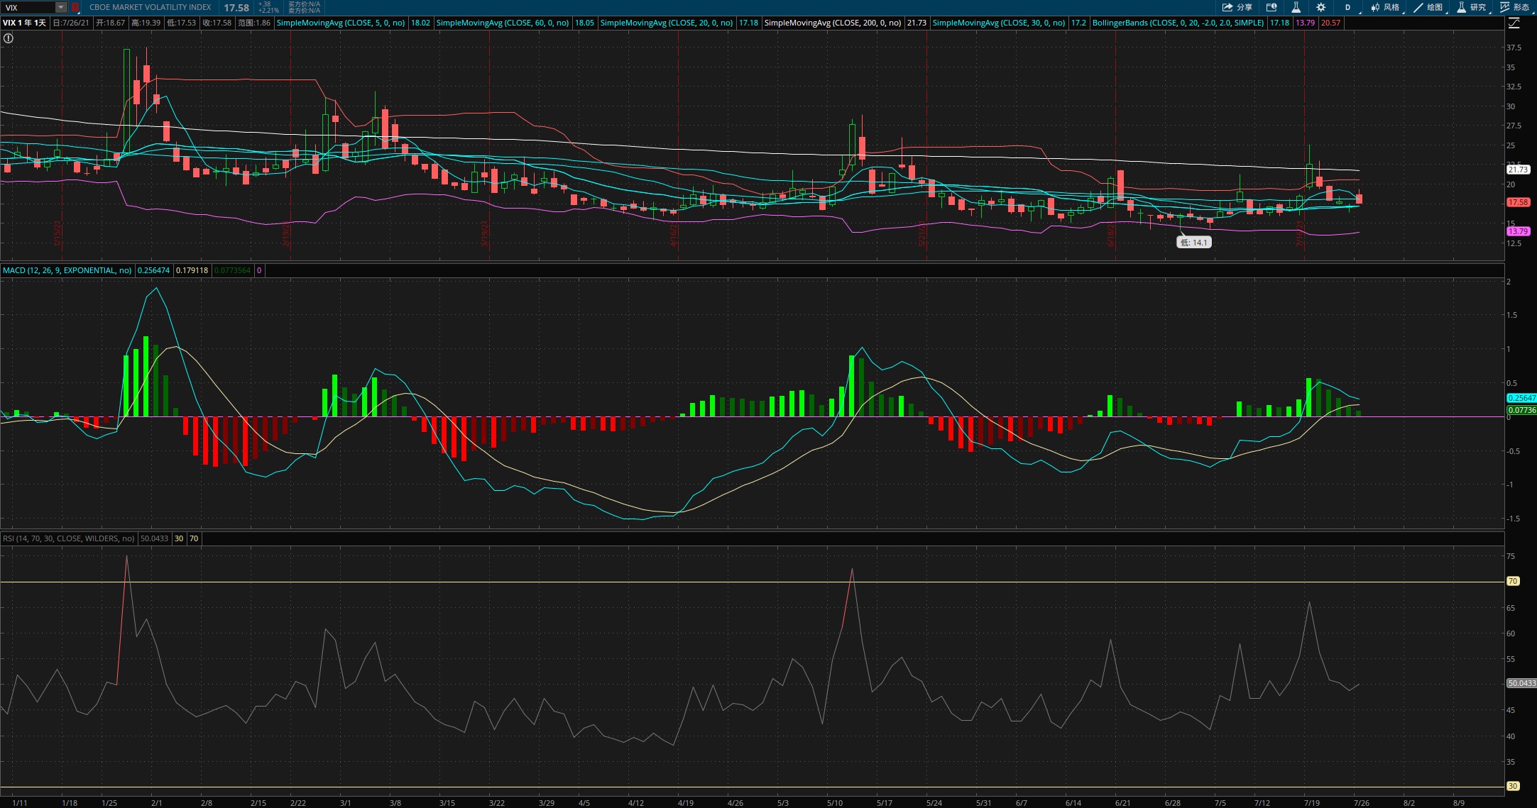Click the RSI 70 overbought axis bubble

coord(1513,581)
